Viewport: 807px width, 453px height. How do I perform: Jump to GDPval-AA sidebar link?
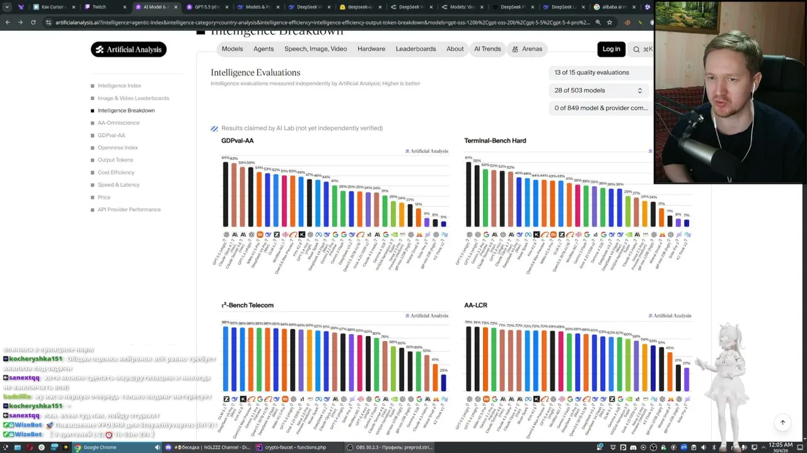click(112, 135)
